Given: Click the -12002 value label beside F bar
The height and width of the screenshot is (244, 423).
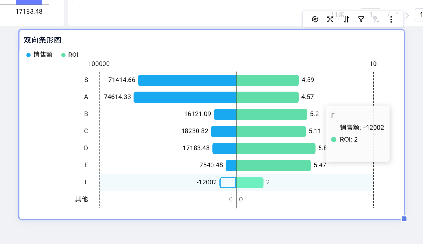Looking at the screenshot, I should click(x=207, y=182).
